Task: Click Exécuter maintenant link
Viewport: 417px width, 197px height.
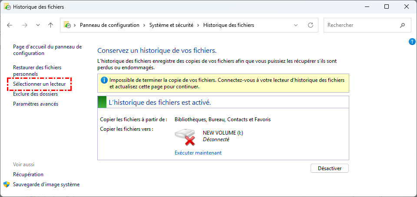Action: tap(198, 152)
